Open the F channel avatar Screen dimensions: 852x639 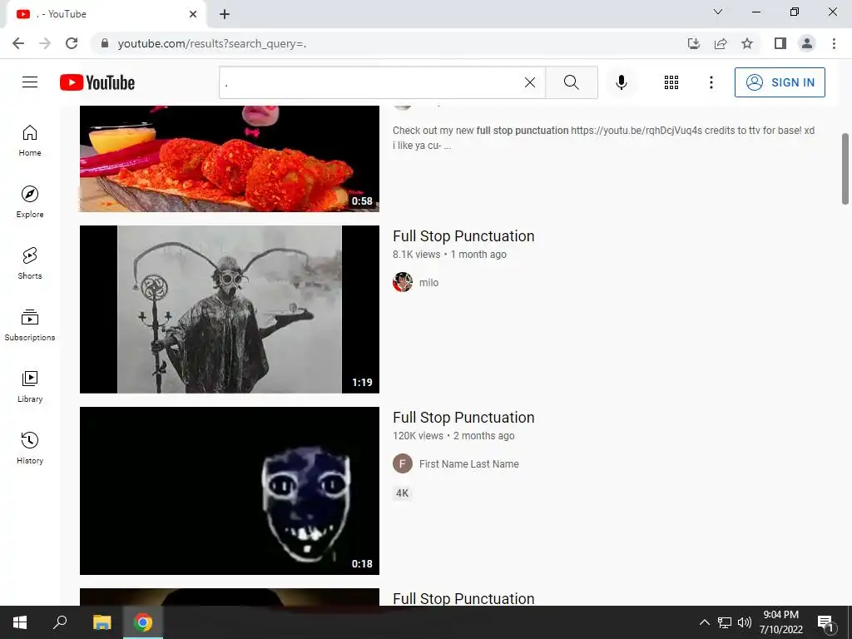(403, 463)
